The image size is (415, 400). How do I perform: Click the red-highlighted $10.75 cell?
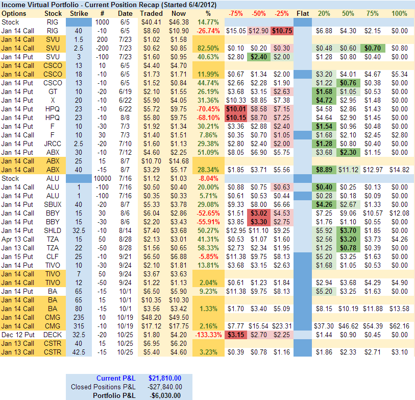pyautogui.click(x=282, y=31)
